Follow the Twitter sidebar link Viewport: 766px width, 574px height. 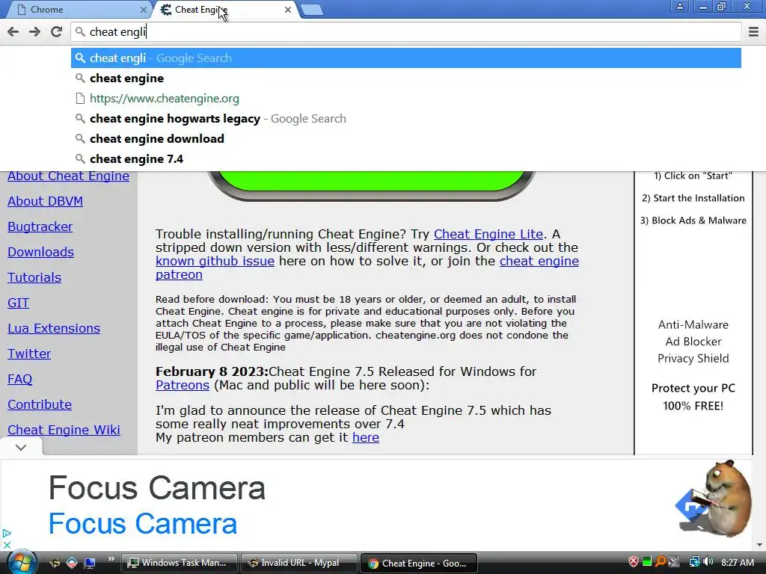[29, 354]
